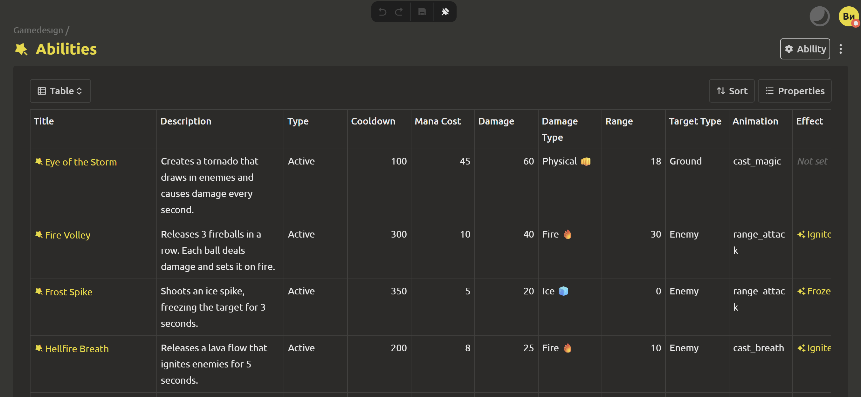Open the three-dot more options menu
861x397 pixels.
[841, 49]
